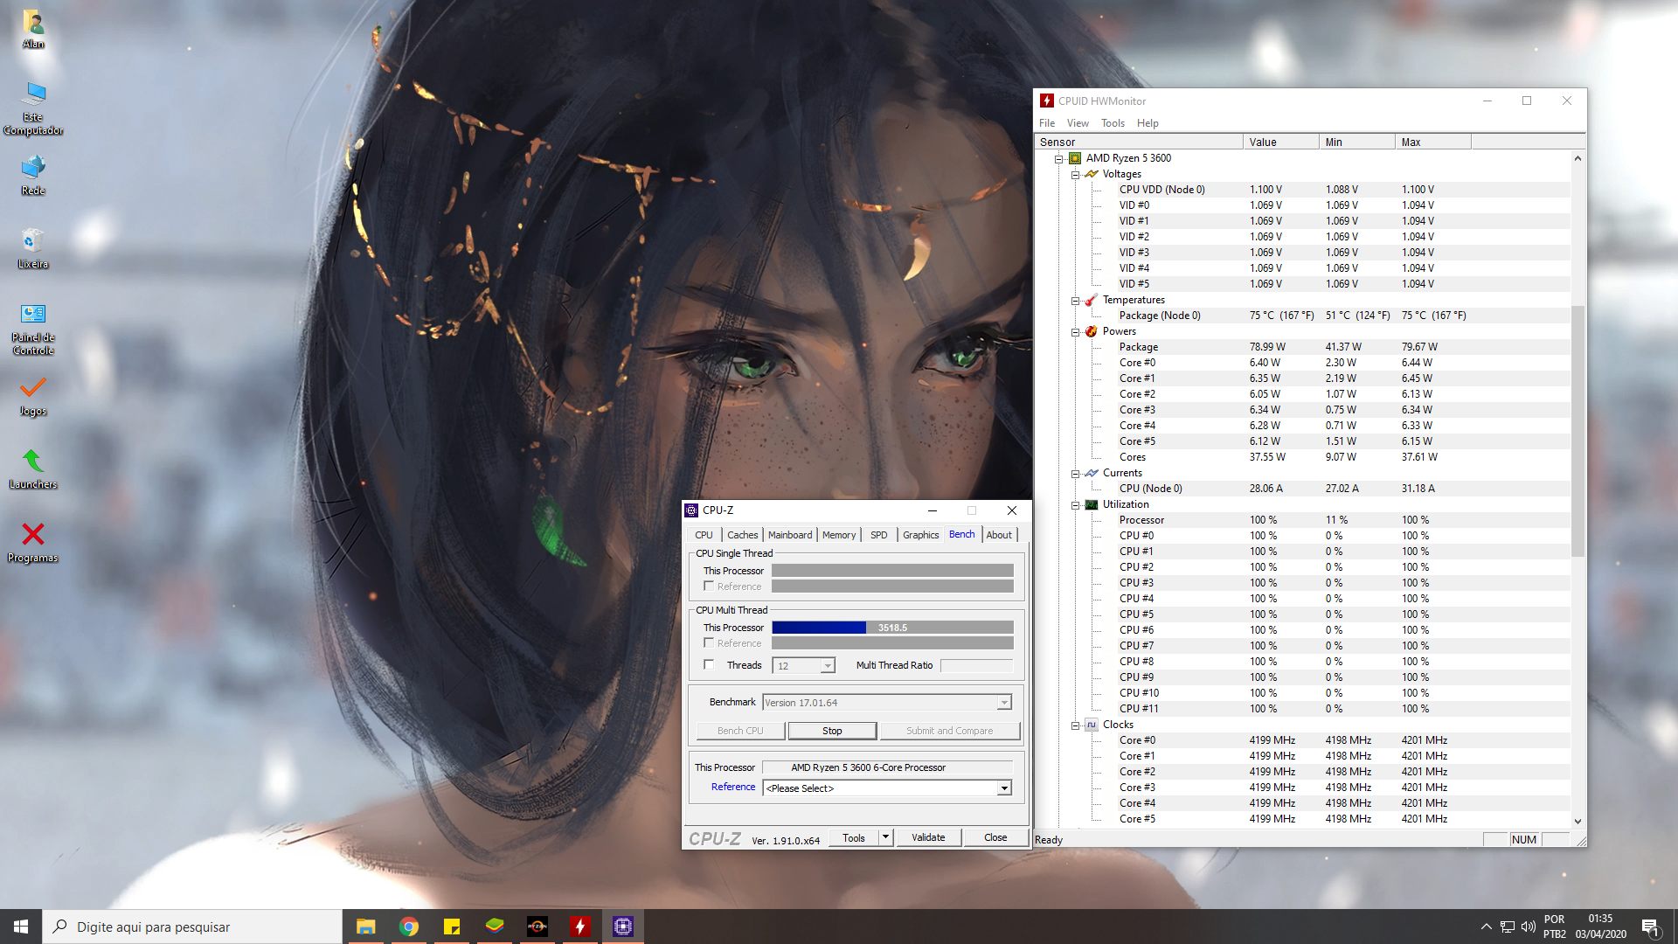
Task: Open the File menu in HWMonitor
Action: (1046, 123)
